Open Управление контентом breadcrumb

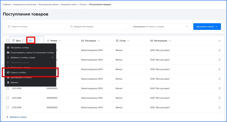coord(25,4)
